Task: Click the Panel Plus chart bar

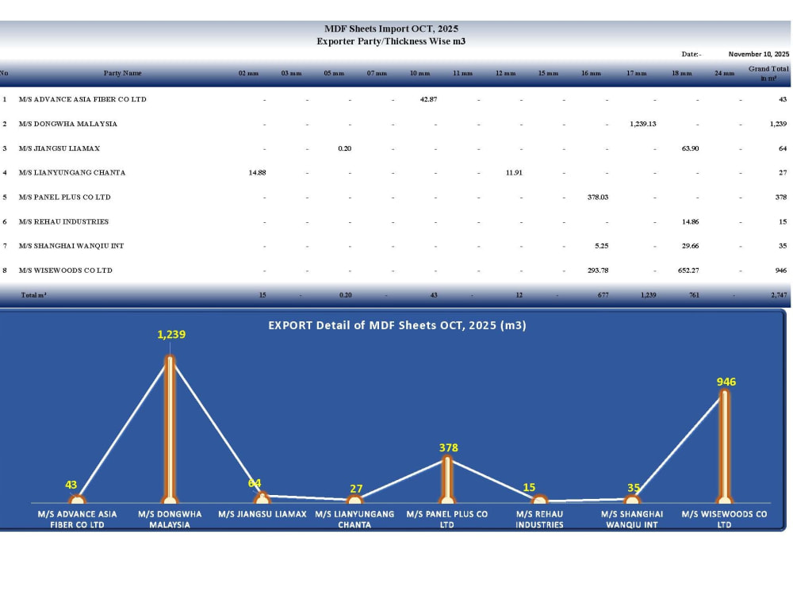Action: coord(447,480)
